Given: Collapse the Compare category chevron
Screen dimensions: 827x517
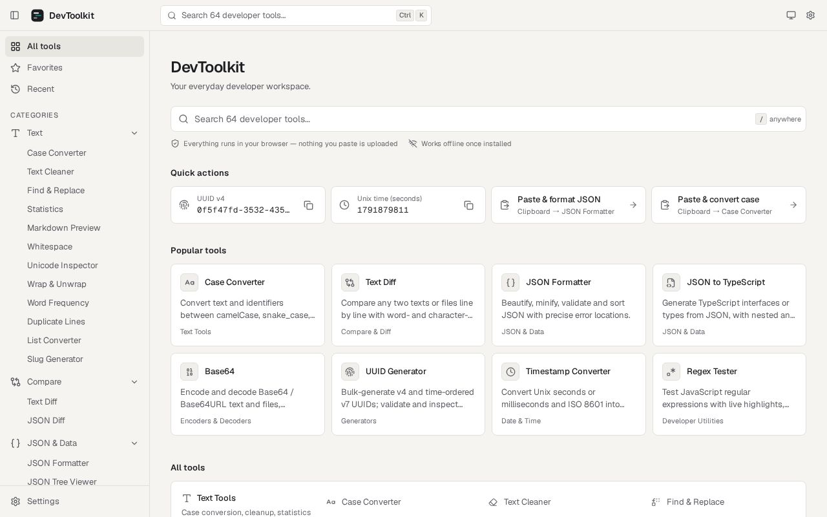Looking at the screenshot, I should 134,382.
